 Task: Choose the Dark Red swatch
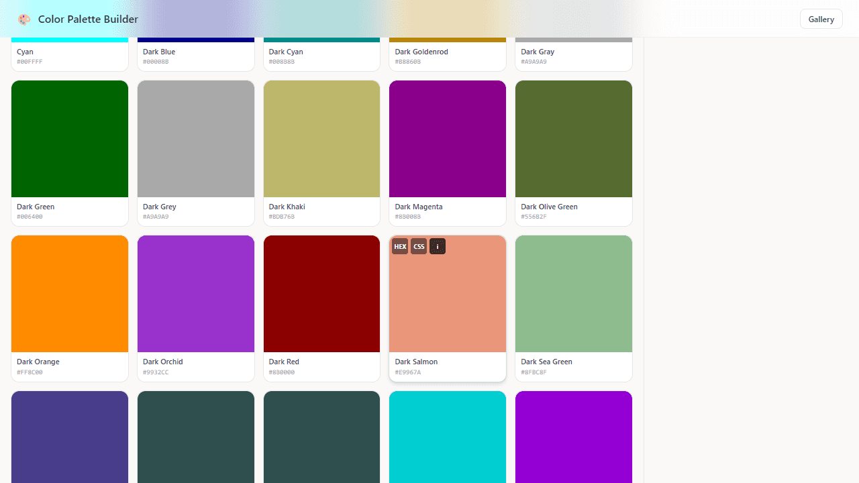pos(321,294)
